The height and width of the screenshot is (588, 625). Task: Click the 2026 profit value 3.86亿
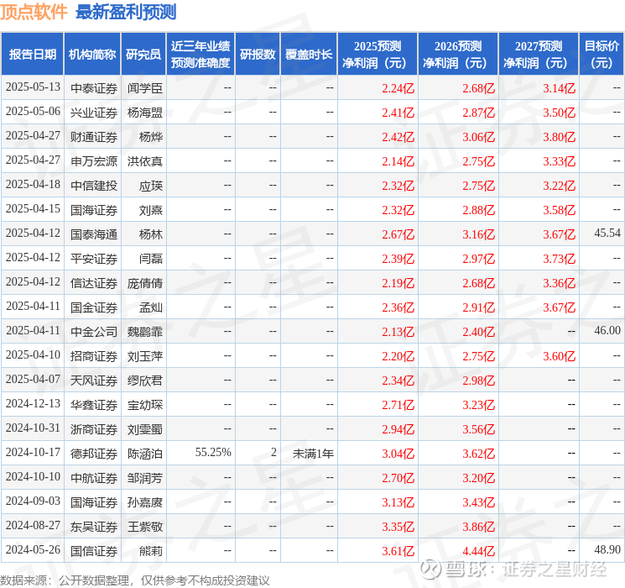[479, 527]
